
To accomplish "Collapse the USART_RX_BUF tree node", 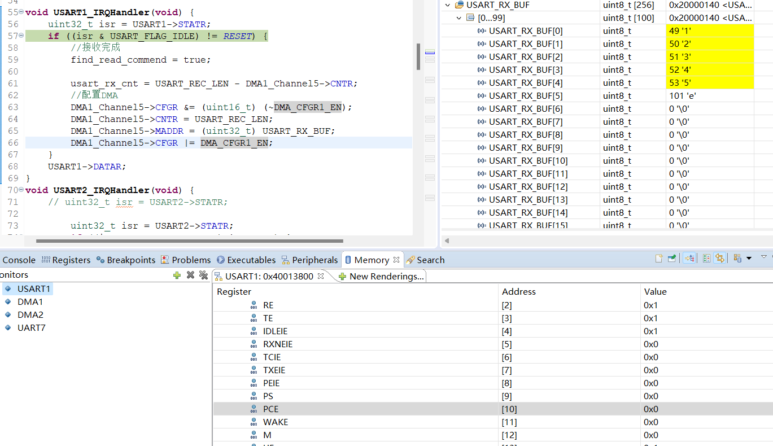I will tap(448, 5).
